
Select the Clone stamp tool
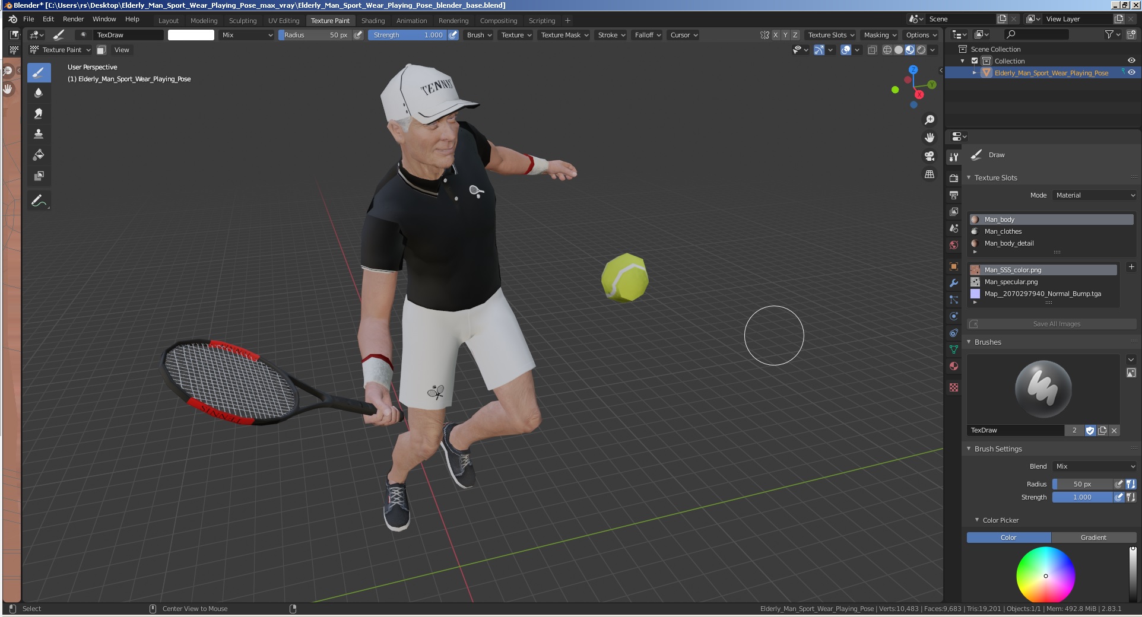[x=39, y=134]
